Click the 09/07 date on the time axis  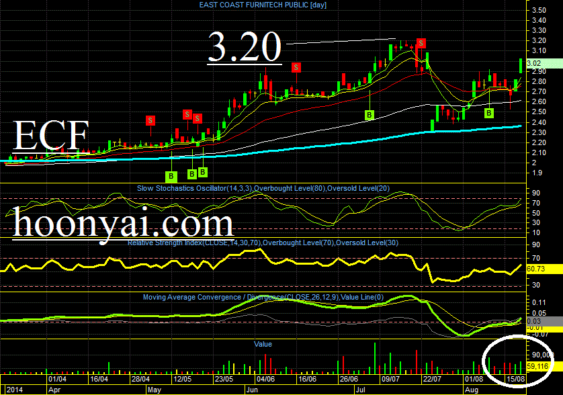(x=390, y=379)
